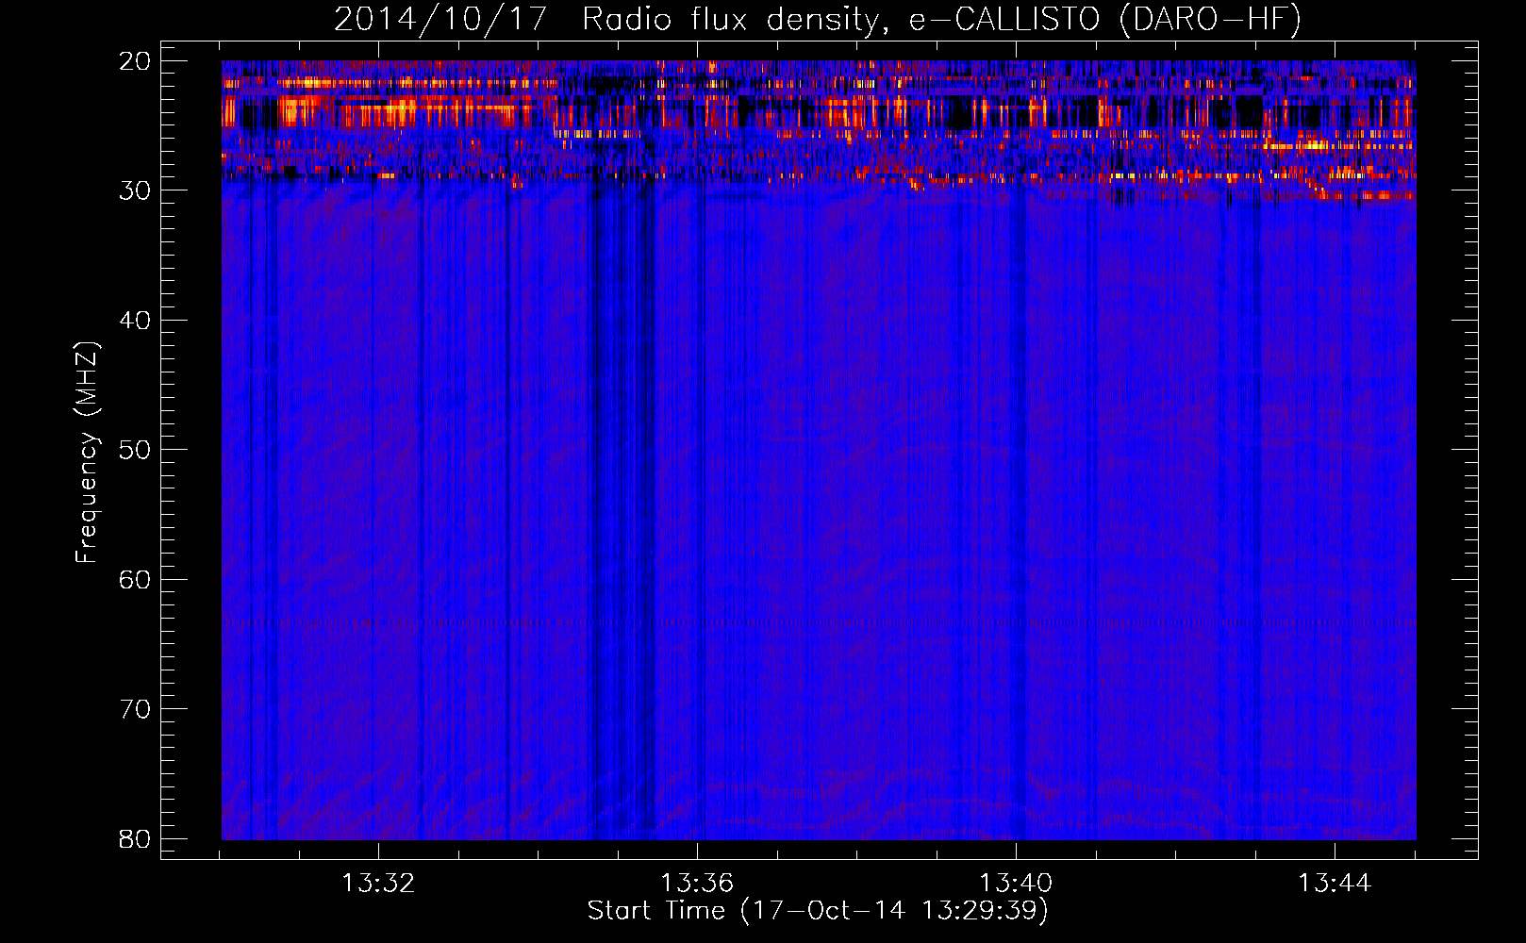Click the 40 MHz frequency tick label

(135, 321)
